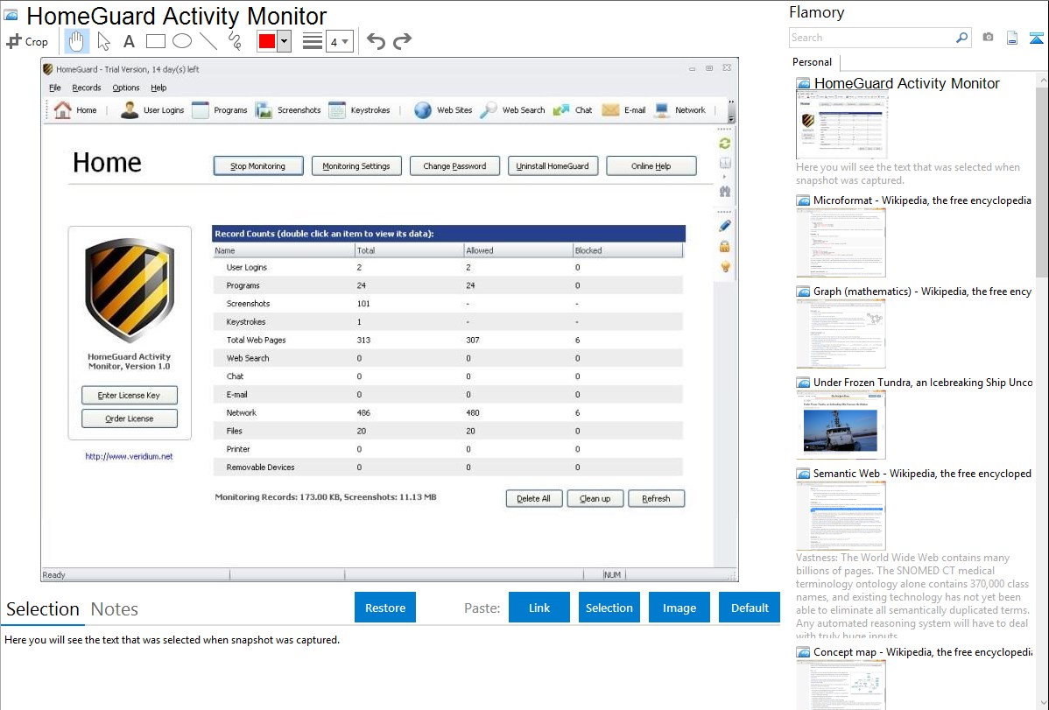Activate the hand pan tool
Image resolution: width=1049 pixels, height=710 pixels.
click(77, 41)
